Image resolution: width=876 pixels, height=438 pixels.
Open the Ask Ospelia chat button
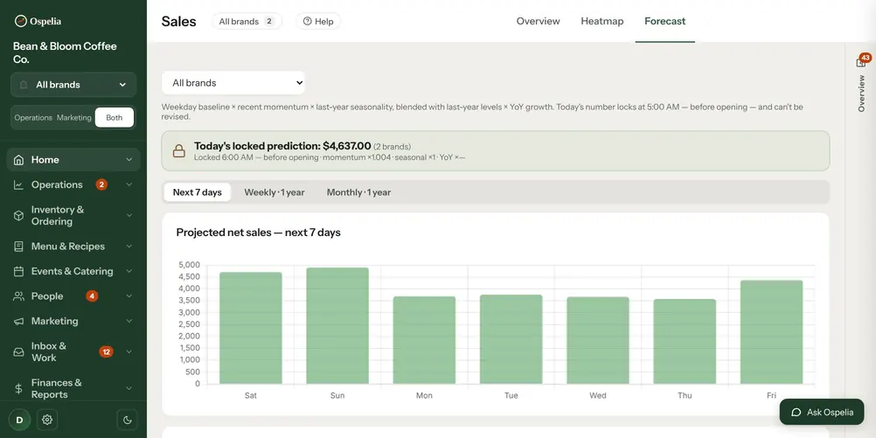pyautogui.click(x=822, y=413)
